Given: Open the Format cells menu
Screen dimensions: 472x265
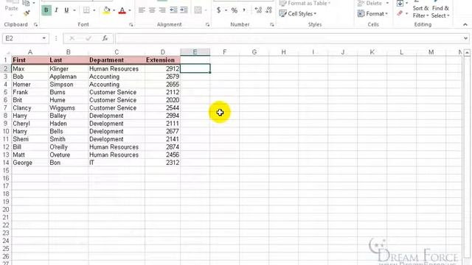Looking at the screenshot, I should click(x=372, y=13).
